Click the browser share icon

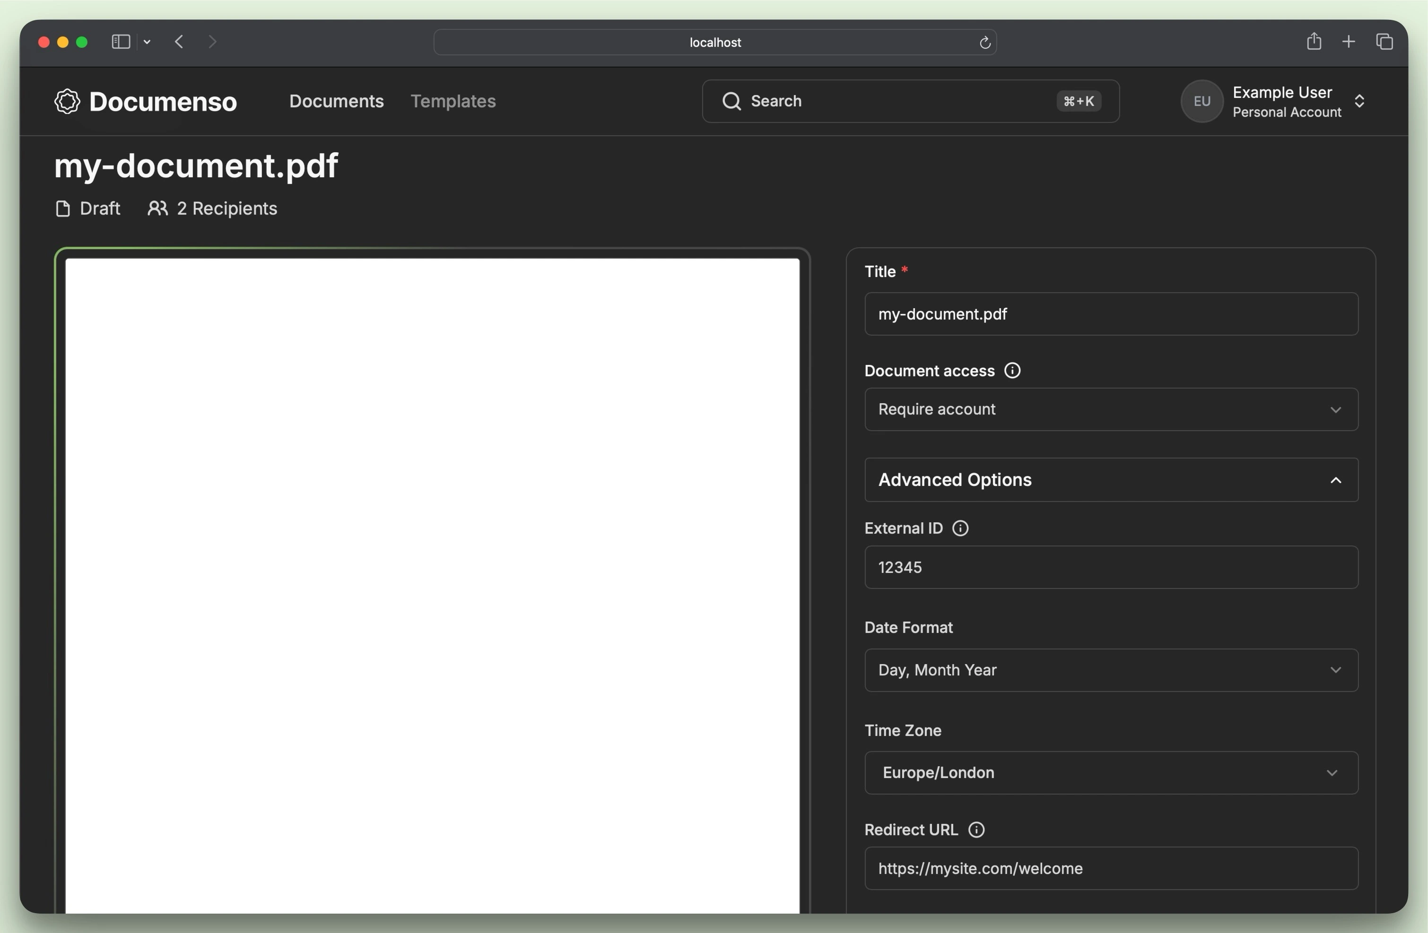[x=1314, y=42]
